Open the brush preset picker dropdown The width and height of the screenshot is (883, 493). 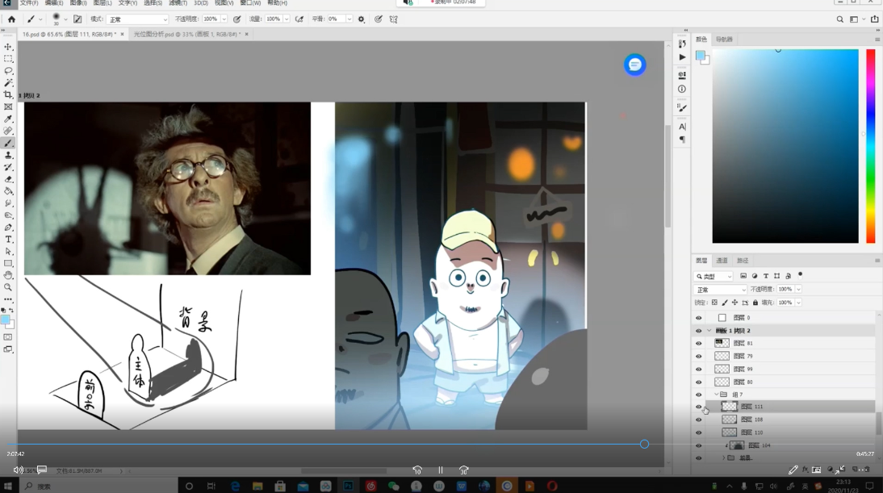pos(65,19)
